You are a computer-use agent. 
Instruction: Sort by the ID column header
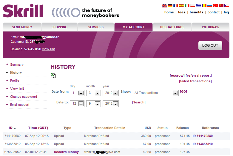(10, 128)
